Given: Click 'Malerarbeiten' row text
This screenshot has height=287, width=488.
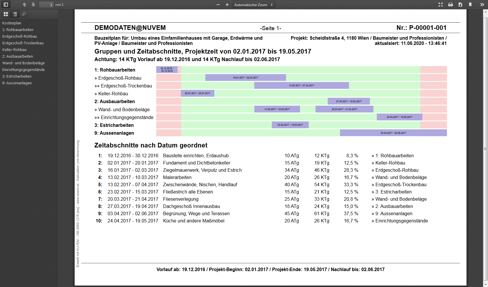Looking at the screenshot, I should point(177,178).
